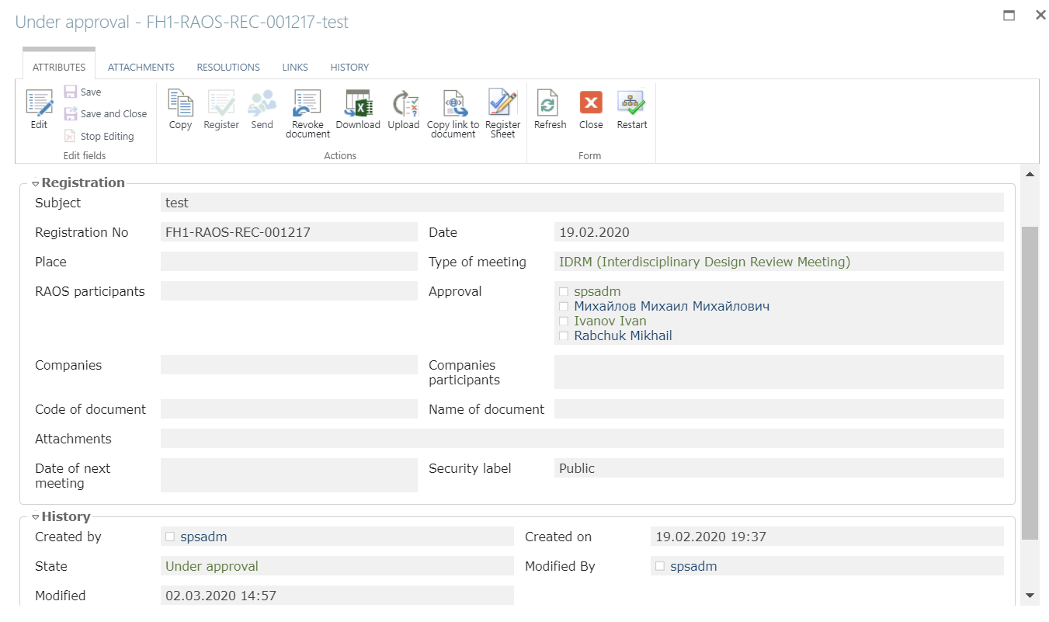Screen dimensions: 1049x622
Task: Check the box next to Created by spsadm
Action: pos(170,536)
